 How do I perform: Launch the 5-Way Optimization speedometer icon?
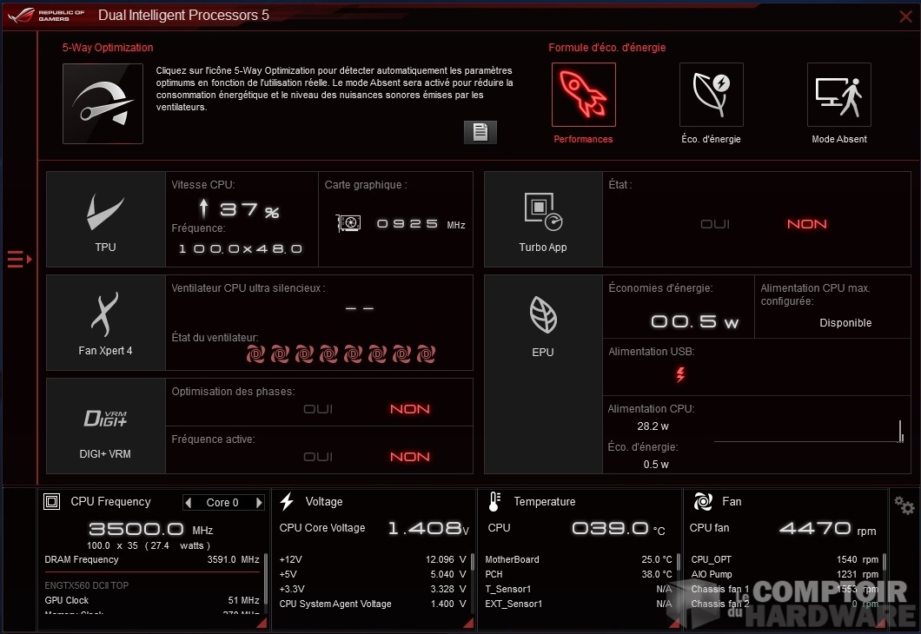pos(103,103)
